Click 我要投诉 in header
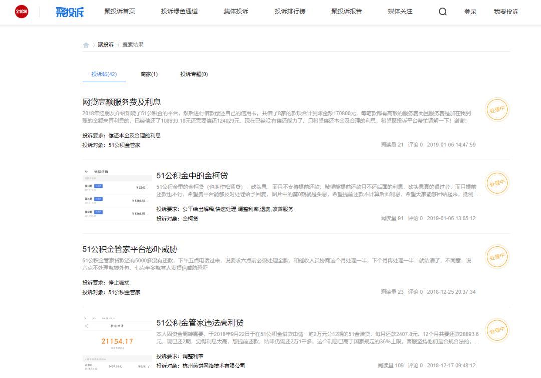Screen dimensions: 541x378 tap(506, 12)
